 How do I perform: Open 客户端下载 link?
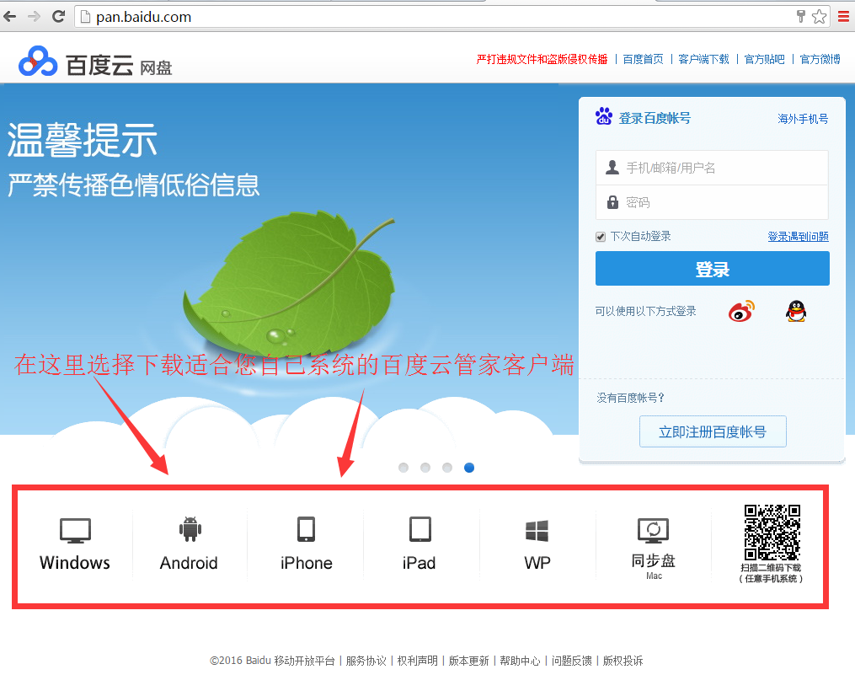[703, 59]
